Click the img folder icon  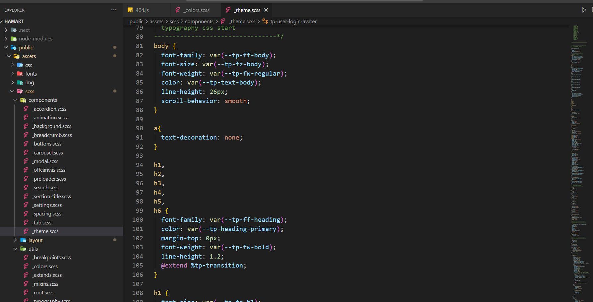tap(20, 83)
